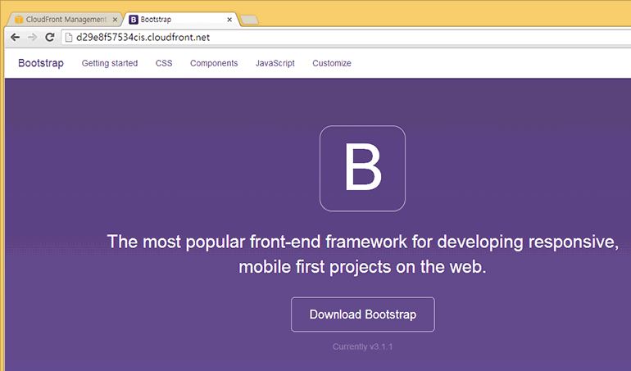Open the Components page
The image size is (631, 371).
(x=214, y=63)
